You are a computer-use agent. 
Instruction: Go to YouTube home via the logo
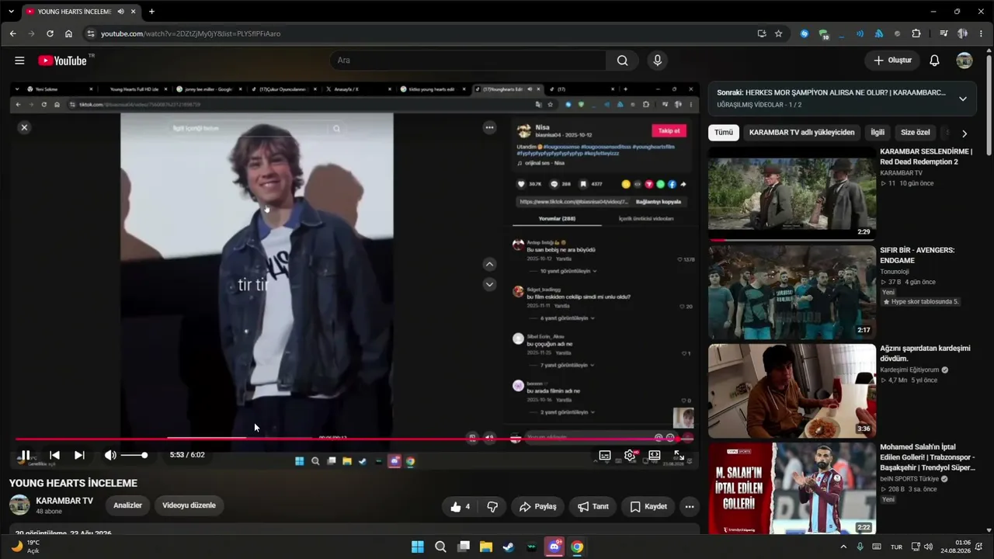[62, 61]
